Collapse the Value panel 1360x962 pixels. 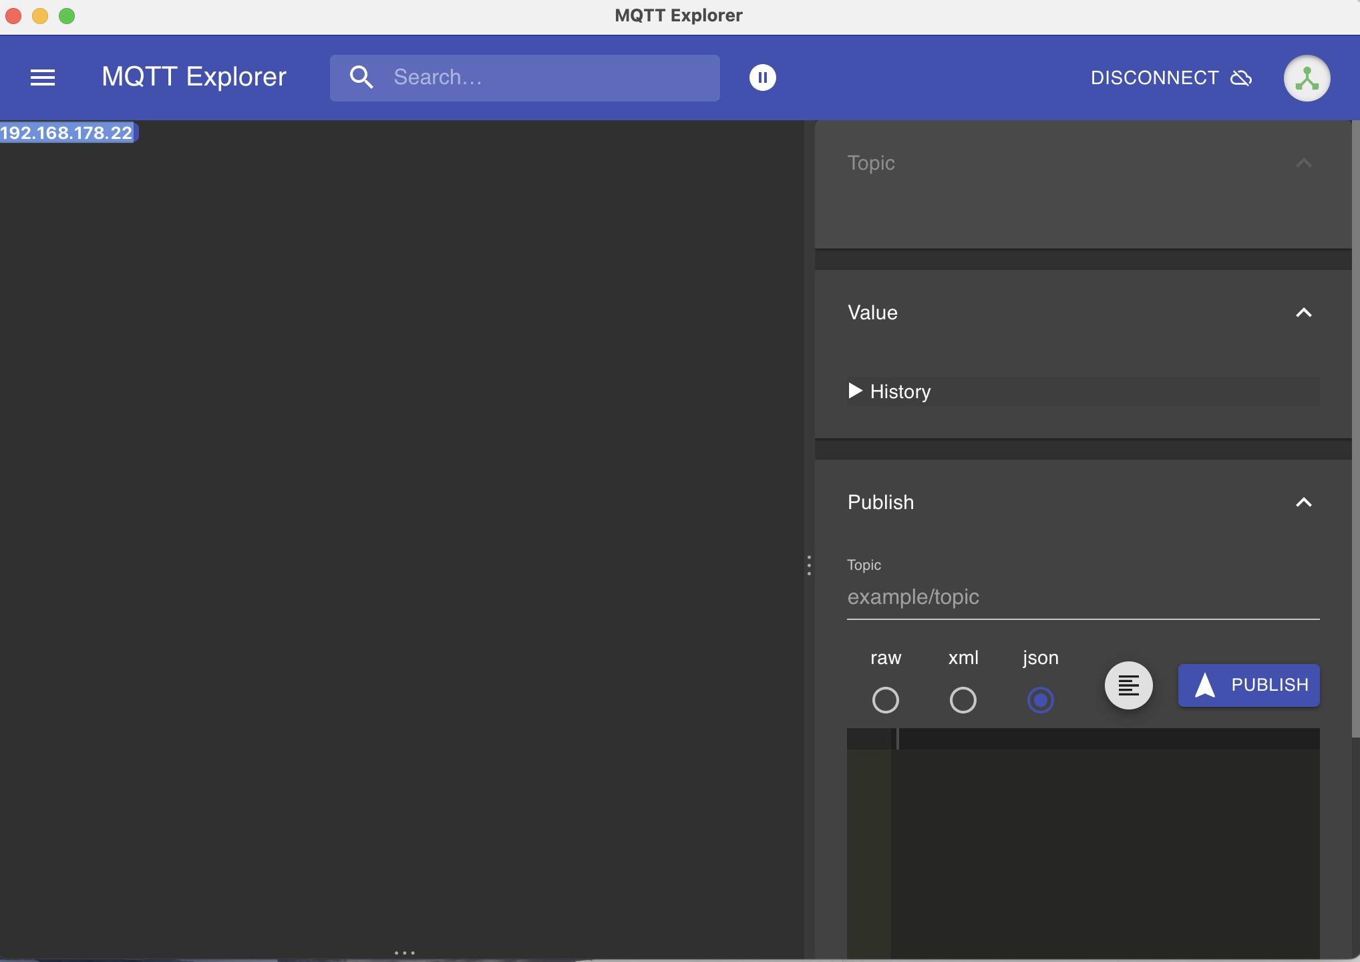[1303, 313]
